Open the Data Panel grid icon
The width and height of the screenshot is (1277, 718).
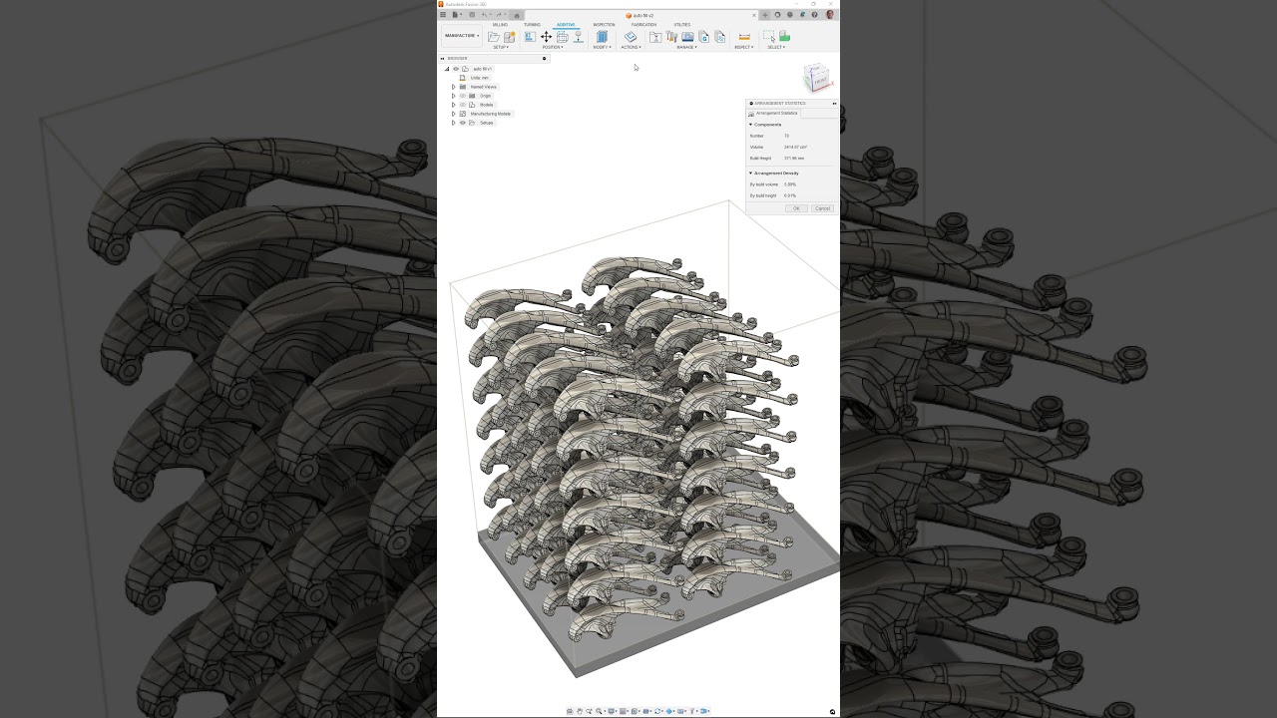(x=443, y=15)
